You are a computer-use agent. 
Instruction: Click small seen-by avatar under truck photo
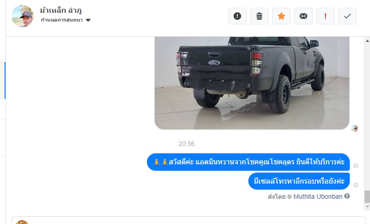pyautogui.click(x=354, y=128)
